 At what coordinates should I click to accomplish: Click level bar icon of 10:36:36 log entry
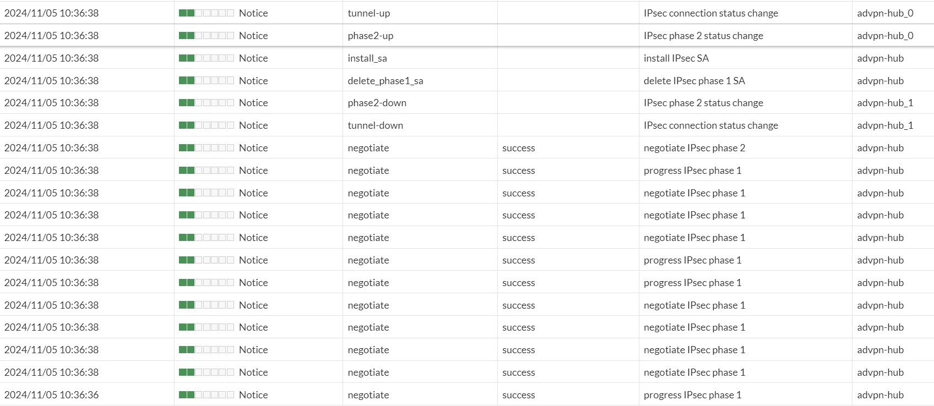point(207,394)
